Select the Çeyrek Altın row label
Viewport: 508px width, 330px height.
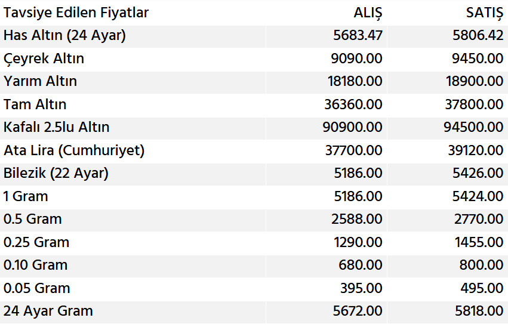click(44, 58)
